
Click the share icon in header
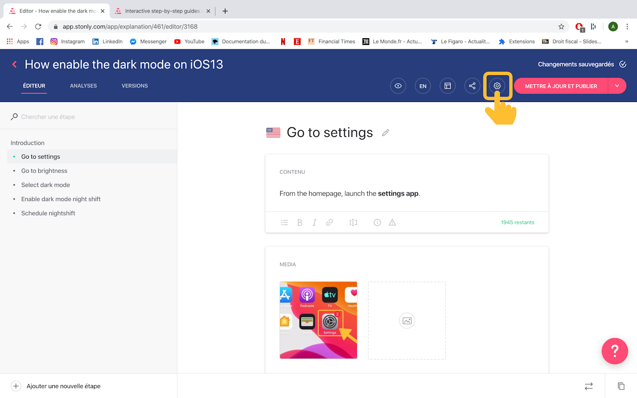coord(472,86)
